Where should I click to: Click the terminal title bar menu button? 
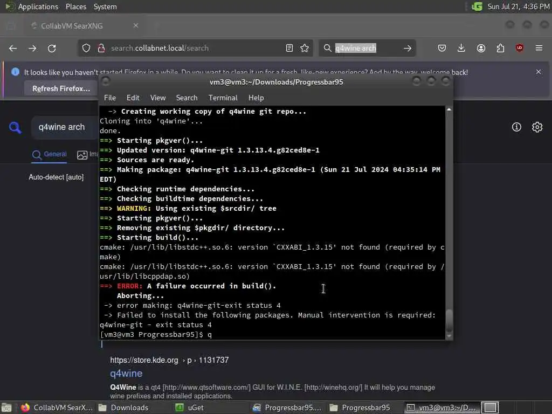pos(105,81)
